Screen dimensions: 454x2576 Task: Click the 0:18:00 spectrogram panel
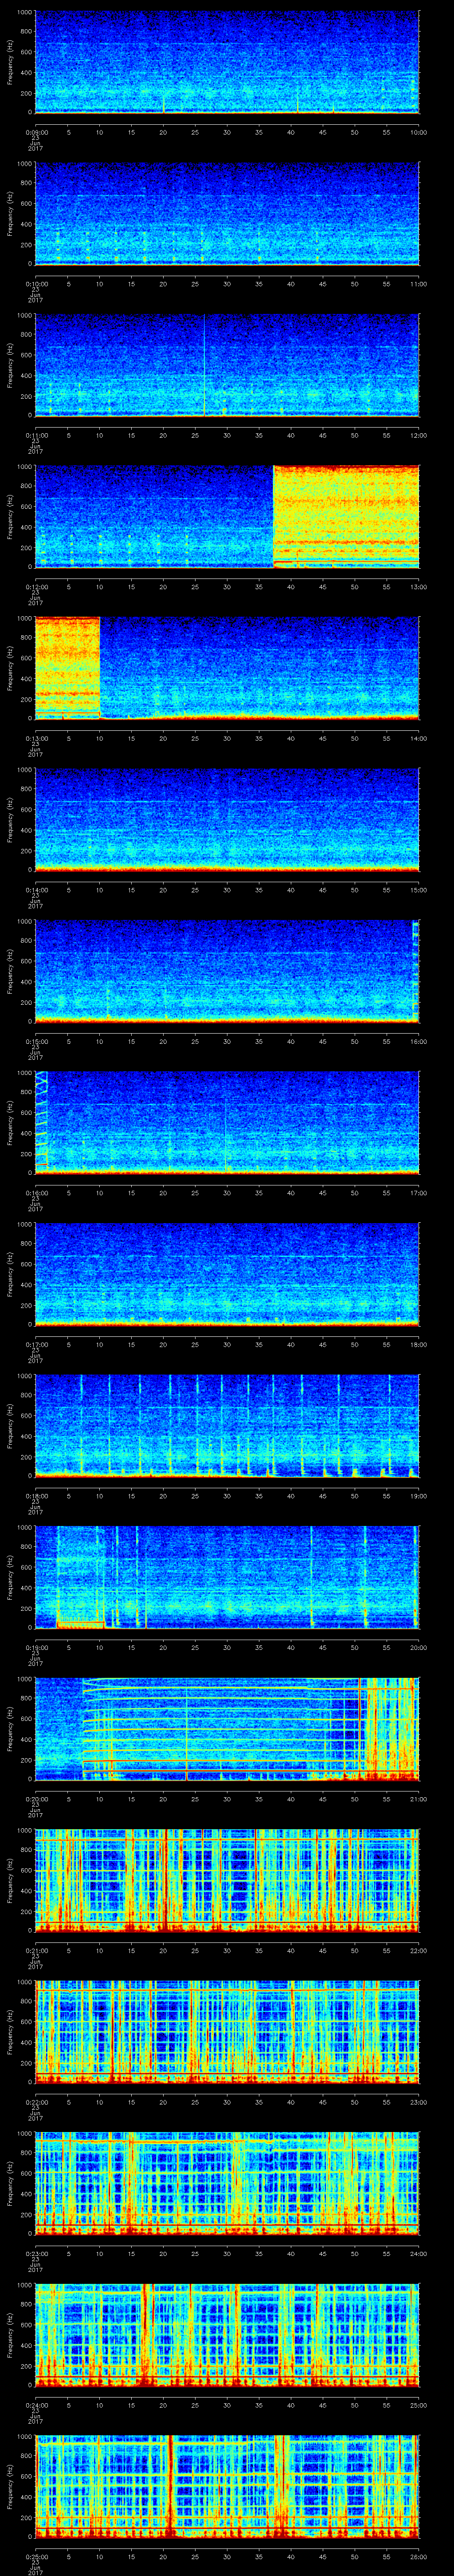click(227, 1425)
